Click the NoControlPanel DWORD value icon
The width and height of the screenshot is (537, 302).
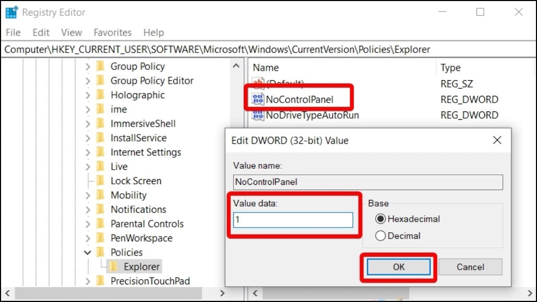258,99
